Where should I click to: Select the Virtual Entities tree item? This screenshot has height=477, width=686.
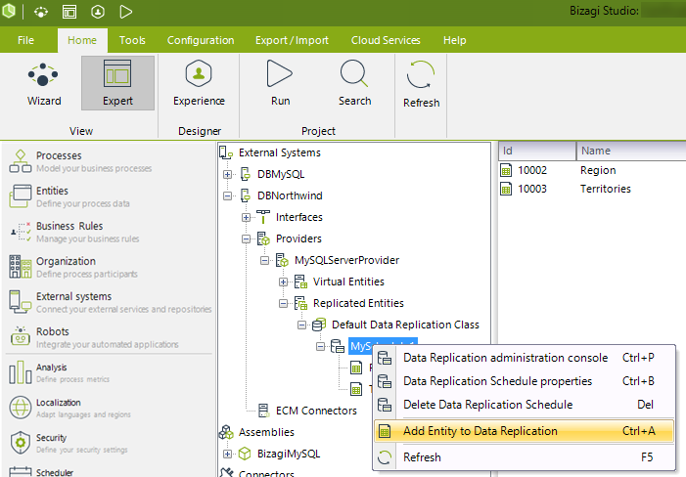coord(348,282)
